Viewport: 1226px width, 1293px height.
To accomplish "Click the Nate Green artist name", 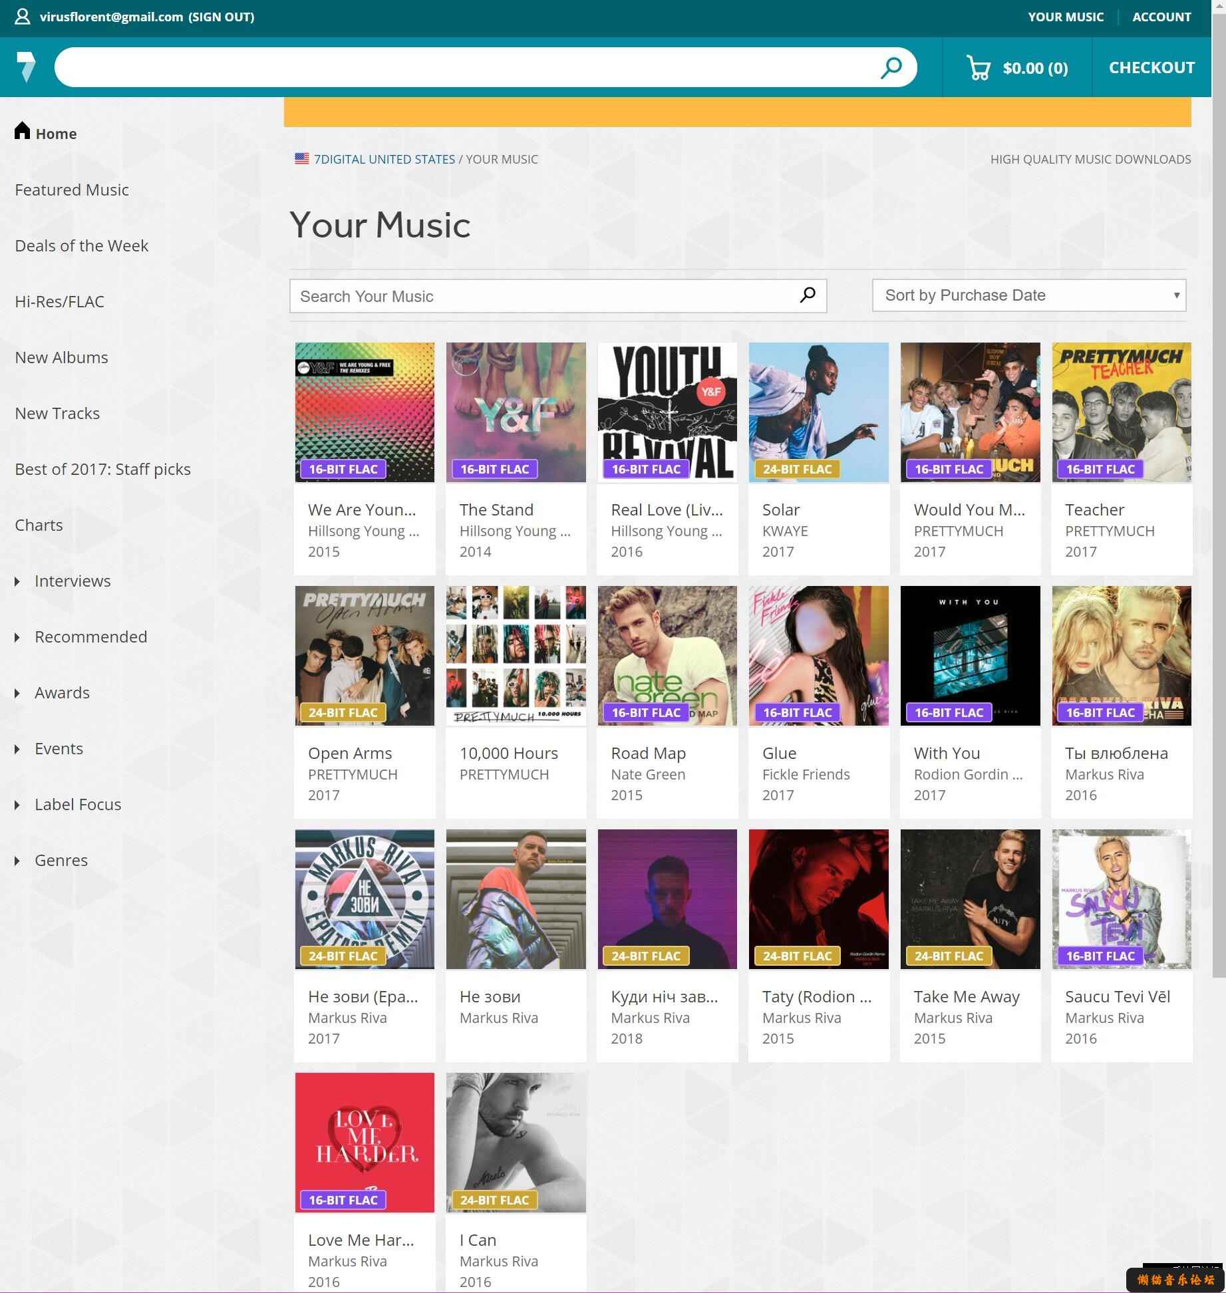I will point(648,774).
